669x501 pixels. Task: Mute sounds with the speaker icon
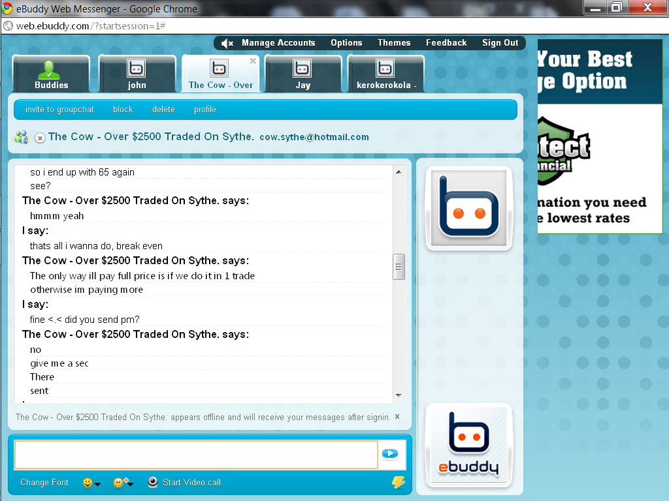[227, 43]
